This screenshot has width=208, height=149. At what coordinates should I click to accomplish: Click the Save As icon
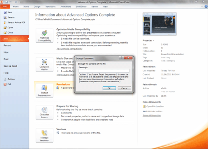click(x=5, y=18)
